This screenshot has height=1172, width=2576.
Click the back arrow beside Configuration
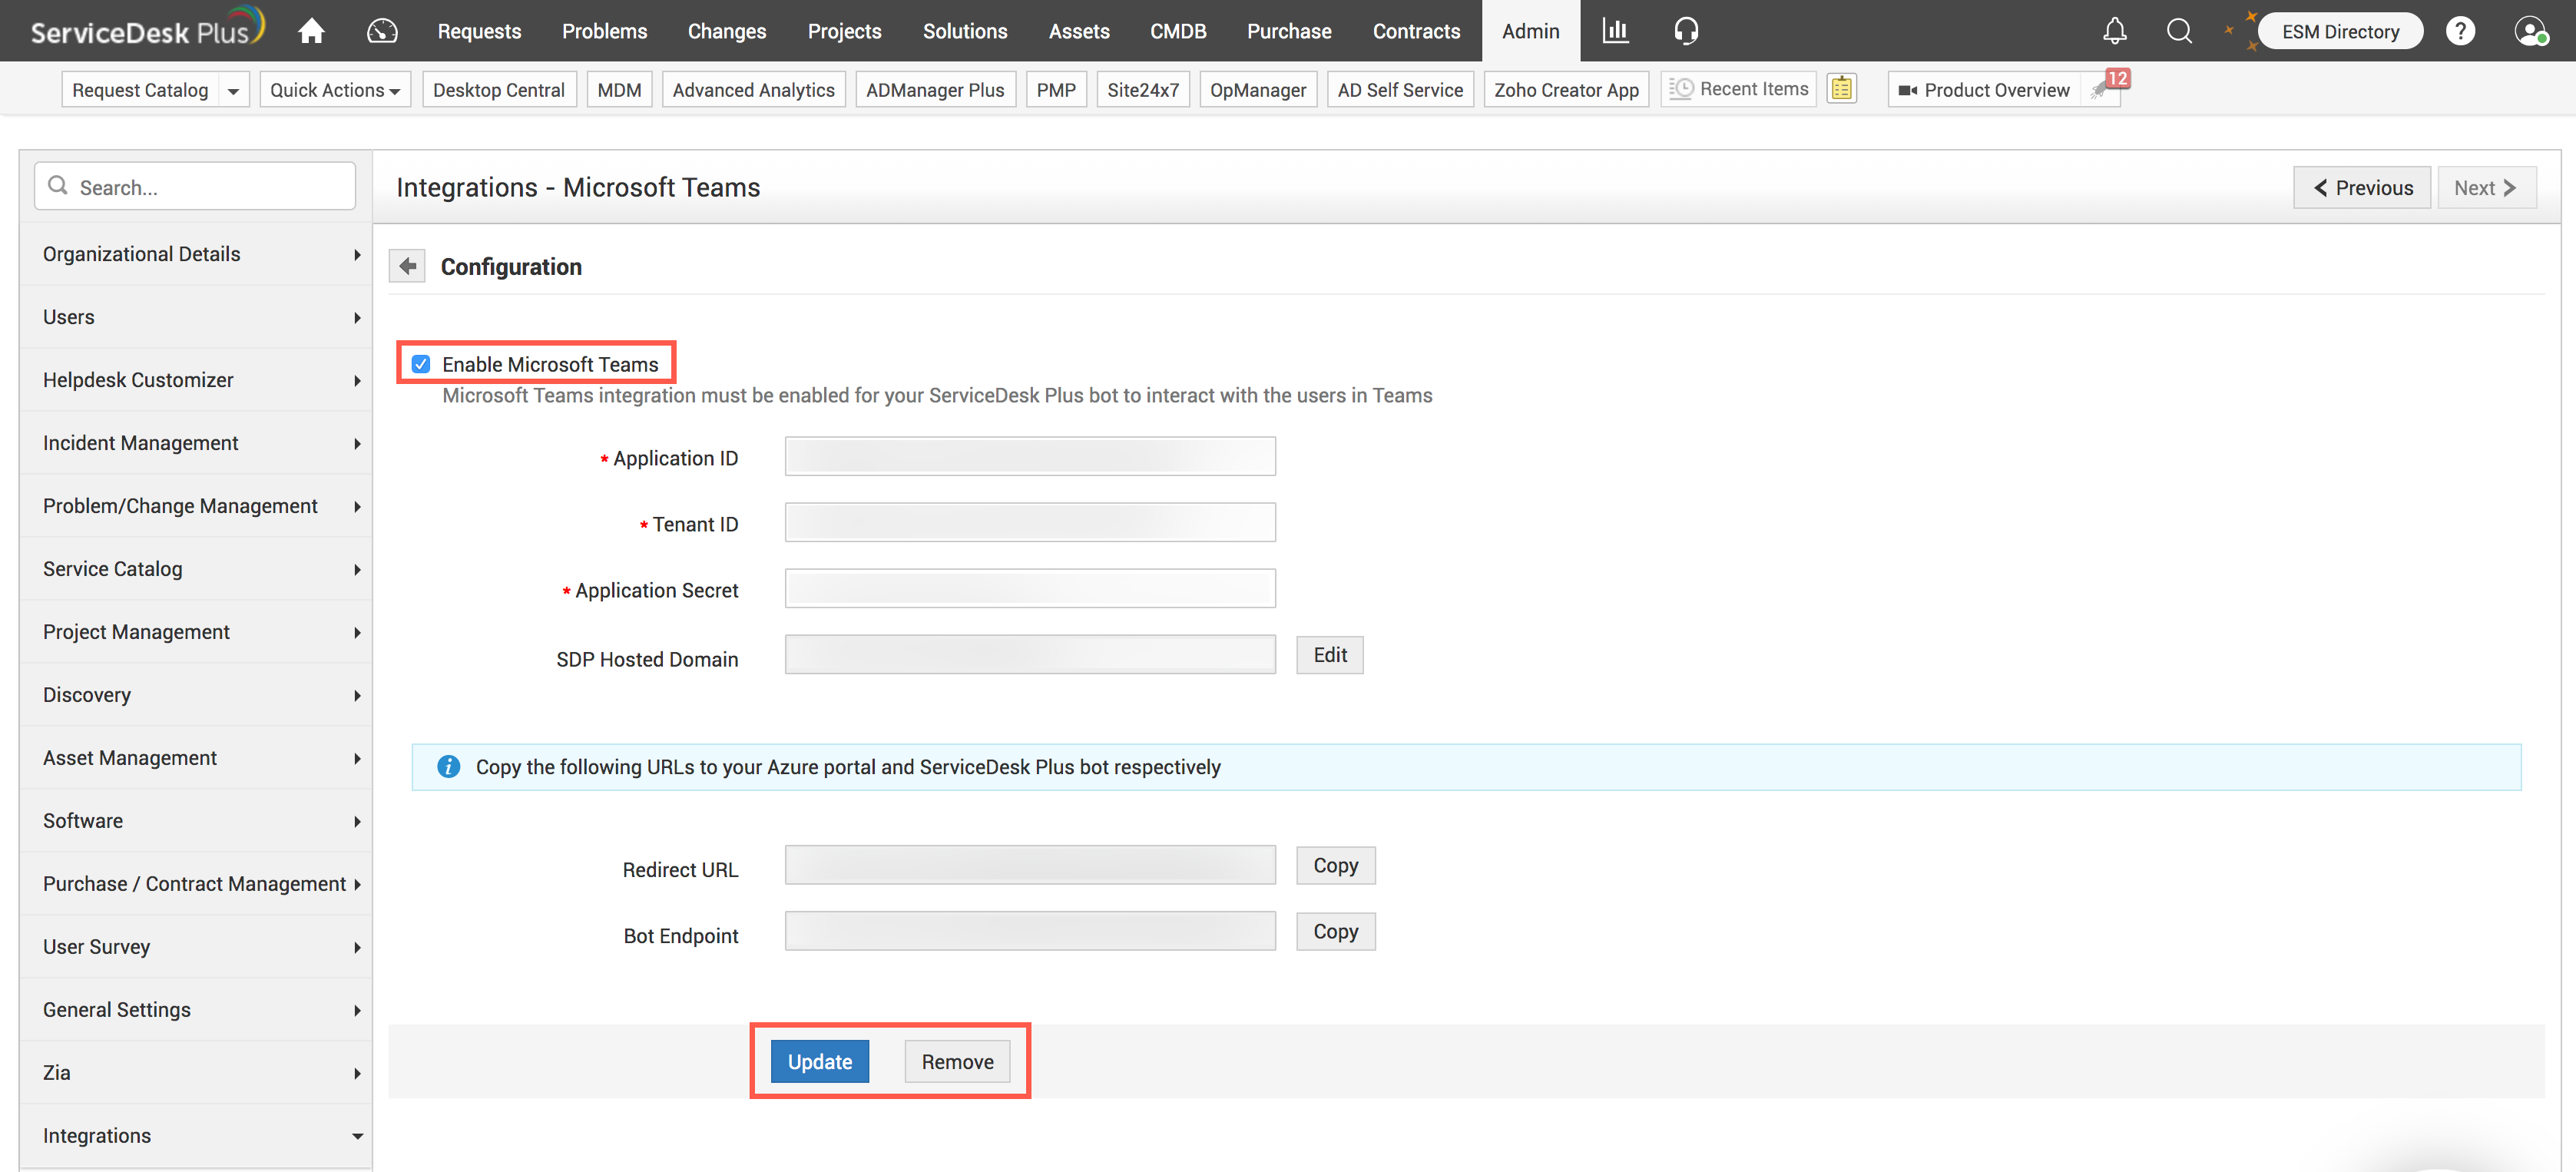tap(407, 266)
